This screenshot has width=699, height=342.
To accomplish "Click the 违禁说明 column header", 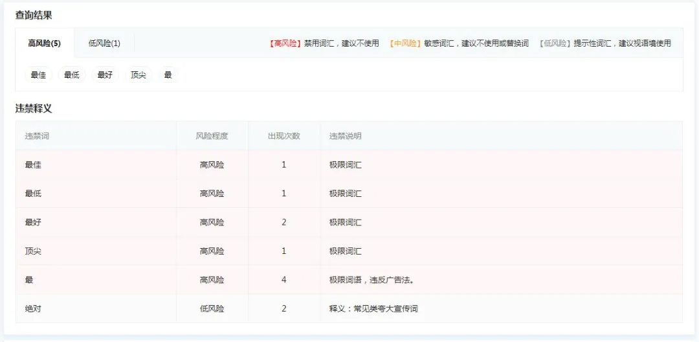I will 346,136.
